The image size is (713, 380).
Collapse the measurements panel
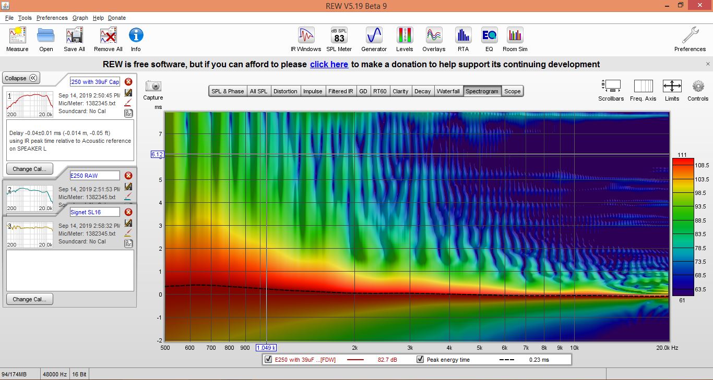point(21,78)
